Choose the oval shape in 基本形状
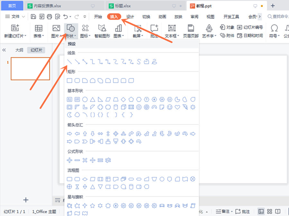 [x=85, y=99]
